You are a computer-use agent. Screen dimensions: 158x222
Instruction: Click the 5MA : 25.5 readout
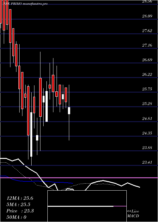(18, 205)
